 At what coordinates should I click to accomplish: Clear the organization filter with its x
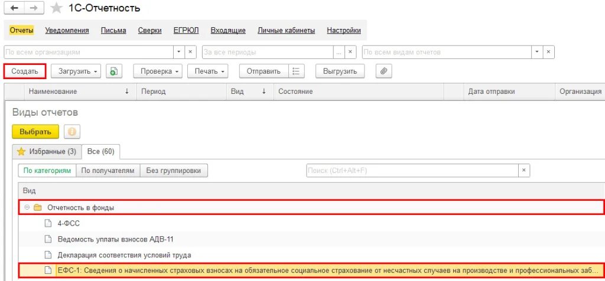click(x=190, y=52)
